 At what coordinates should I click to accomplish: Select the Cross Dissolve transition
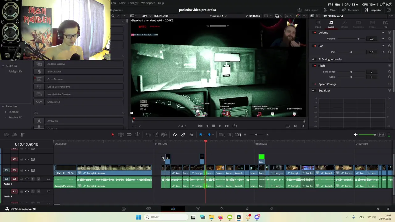(x=79, y=79)
